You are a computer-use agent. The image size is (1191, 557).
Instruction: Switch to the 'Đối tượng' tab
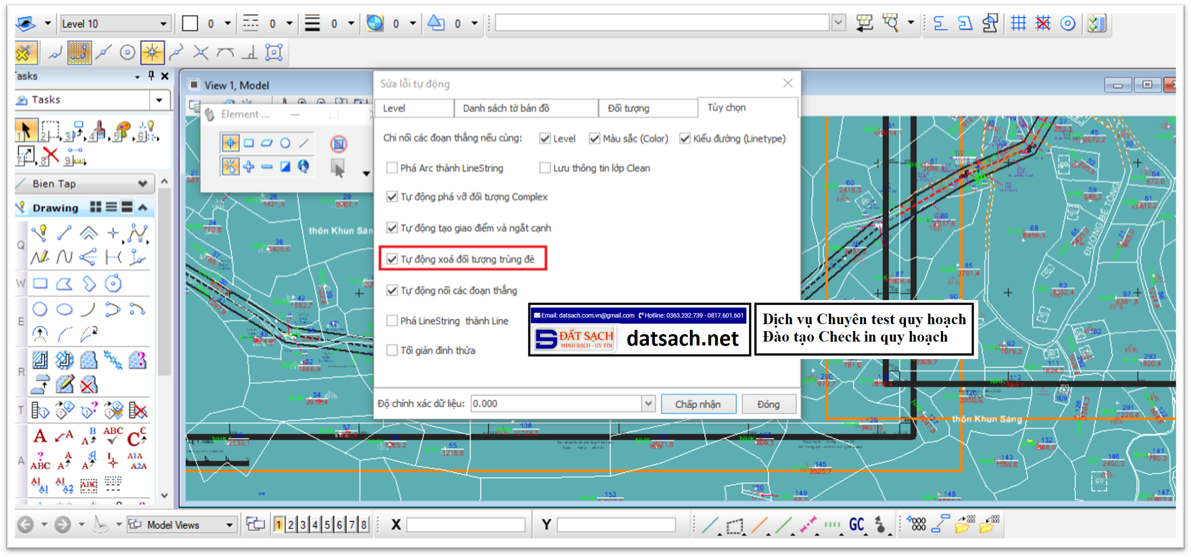click(628, 109)
